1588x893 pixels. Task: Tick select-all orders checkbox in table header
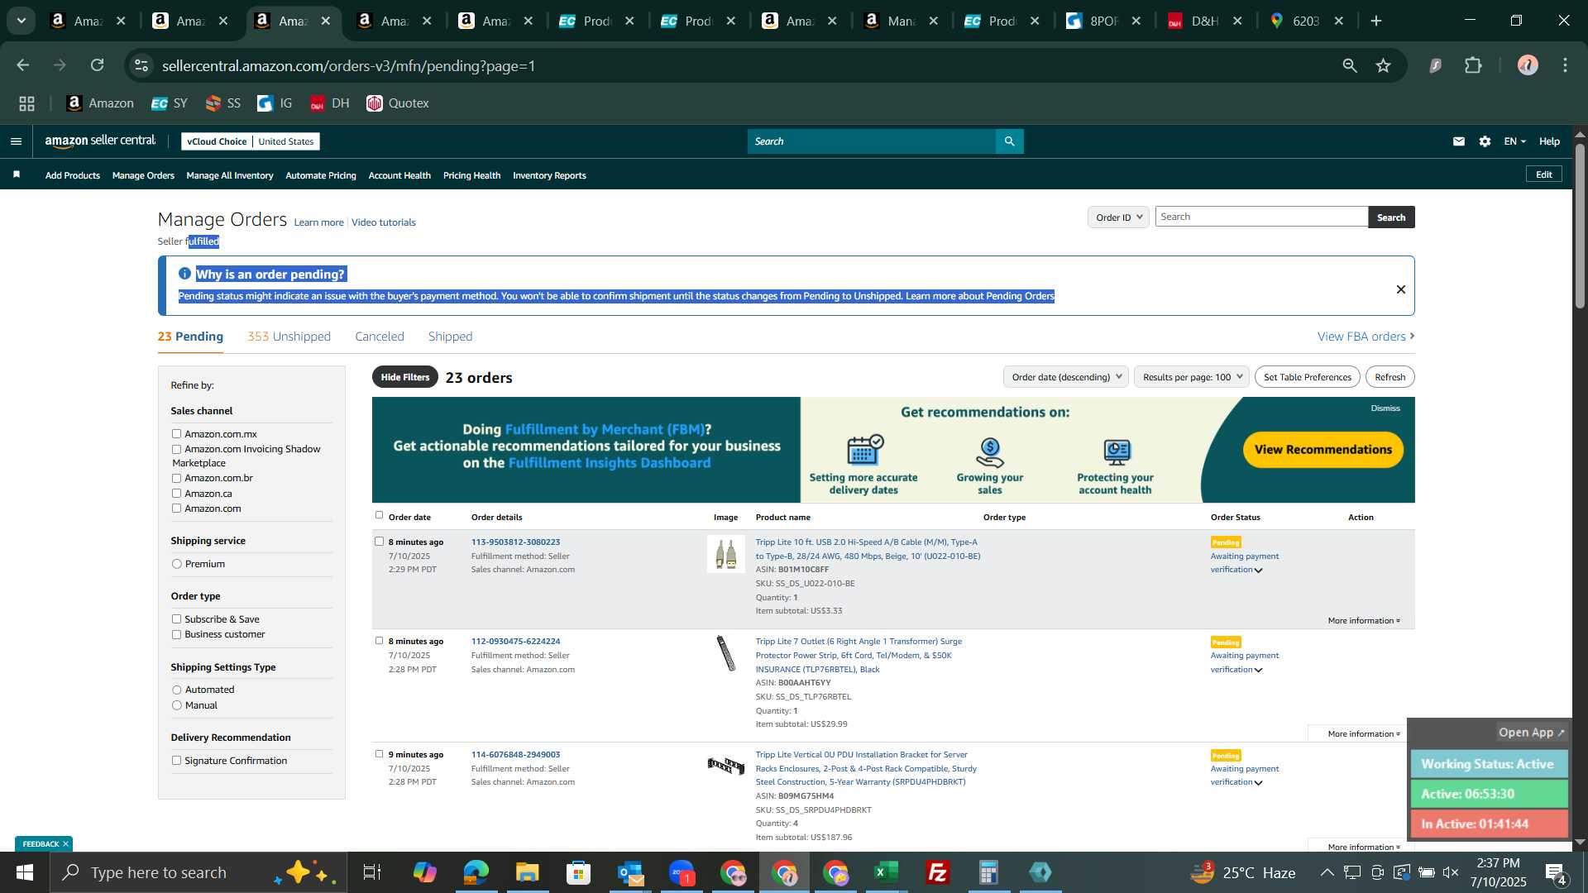click(x=379, y=515)
